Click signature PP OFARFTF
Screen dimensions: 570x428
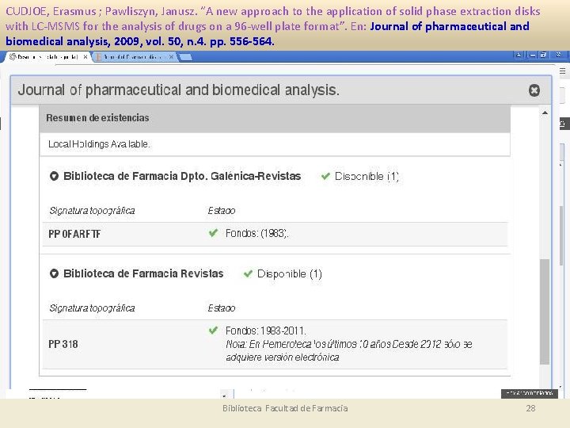click(x=74, y=234)
